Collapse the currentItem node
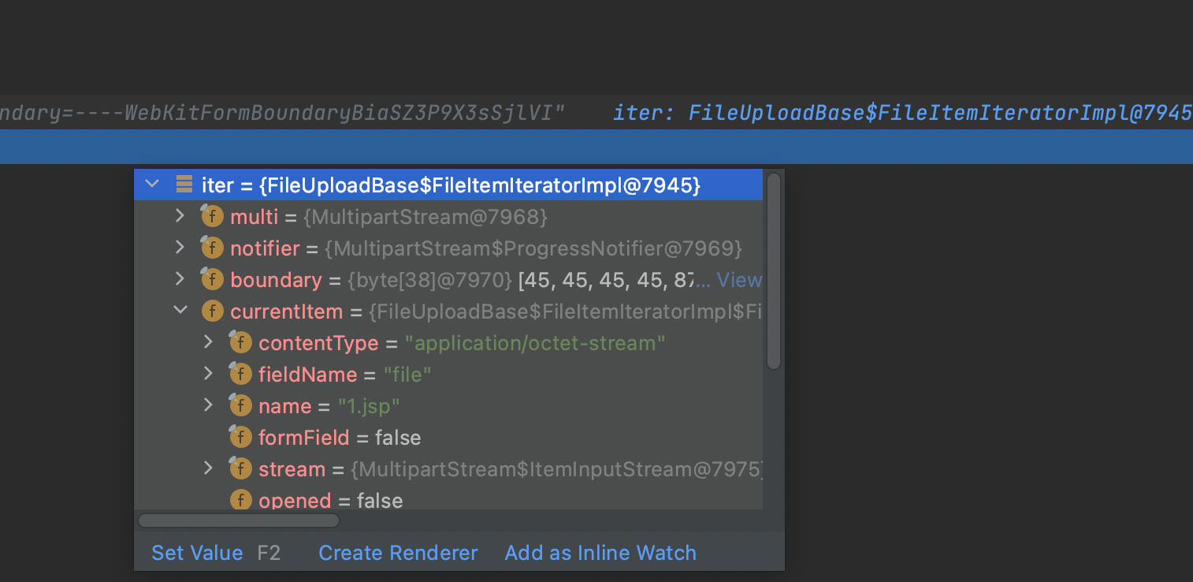Screen dimensions: 1193x582 pos(180,311)
